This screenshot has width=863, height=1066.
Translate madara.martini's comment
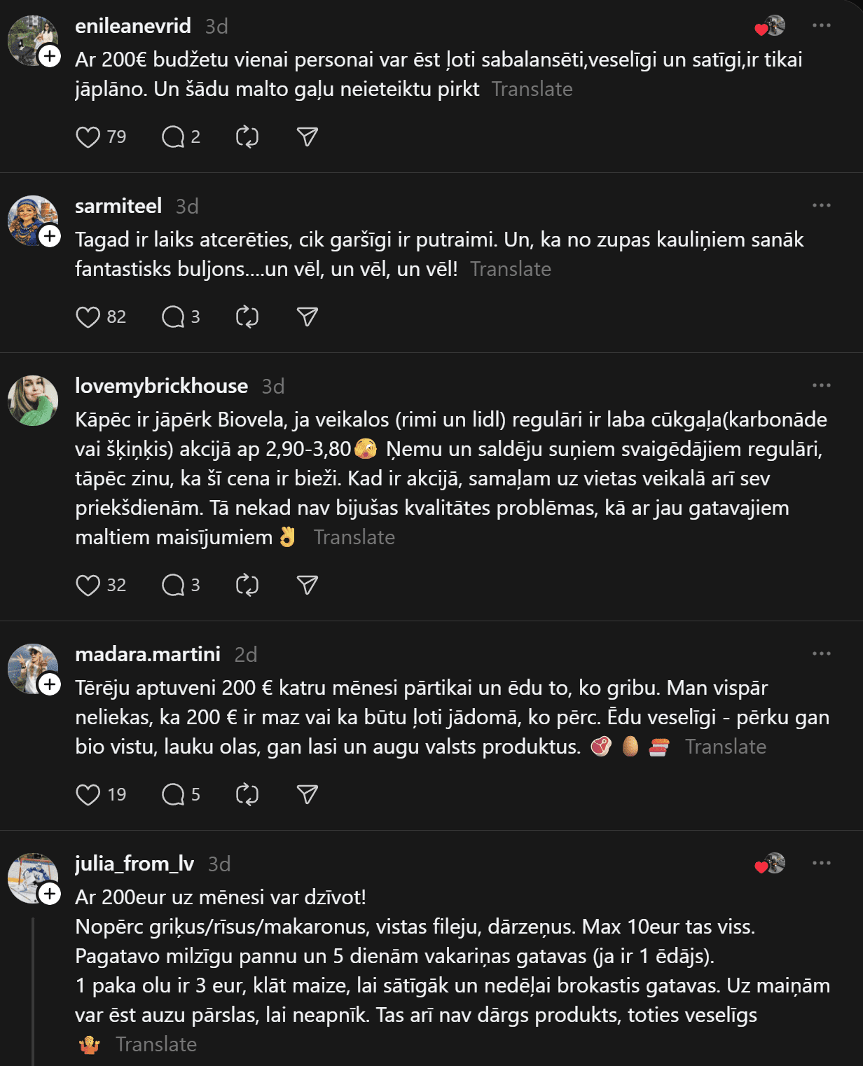point(725,747)
